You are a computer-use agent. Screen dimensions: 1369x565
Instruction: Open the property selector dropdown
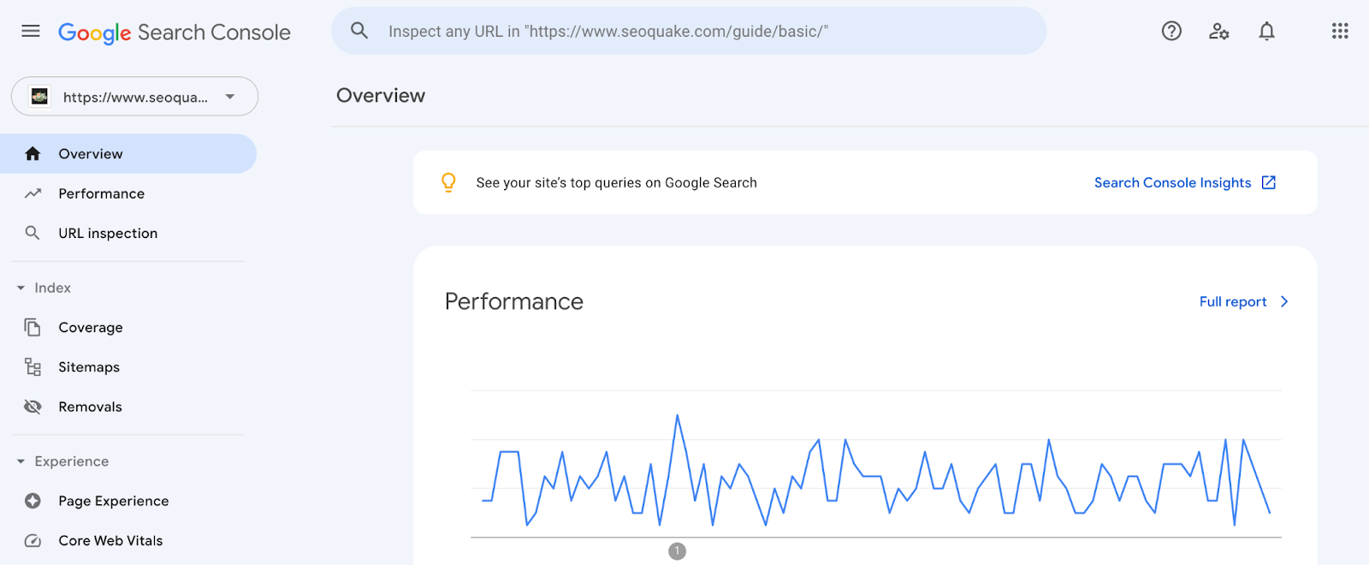click(x=229, y=97)
